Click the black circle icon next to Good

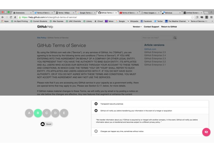click(x=42, y=124)
